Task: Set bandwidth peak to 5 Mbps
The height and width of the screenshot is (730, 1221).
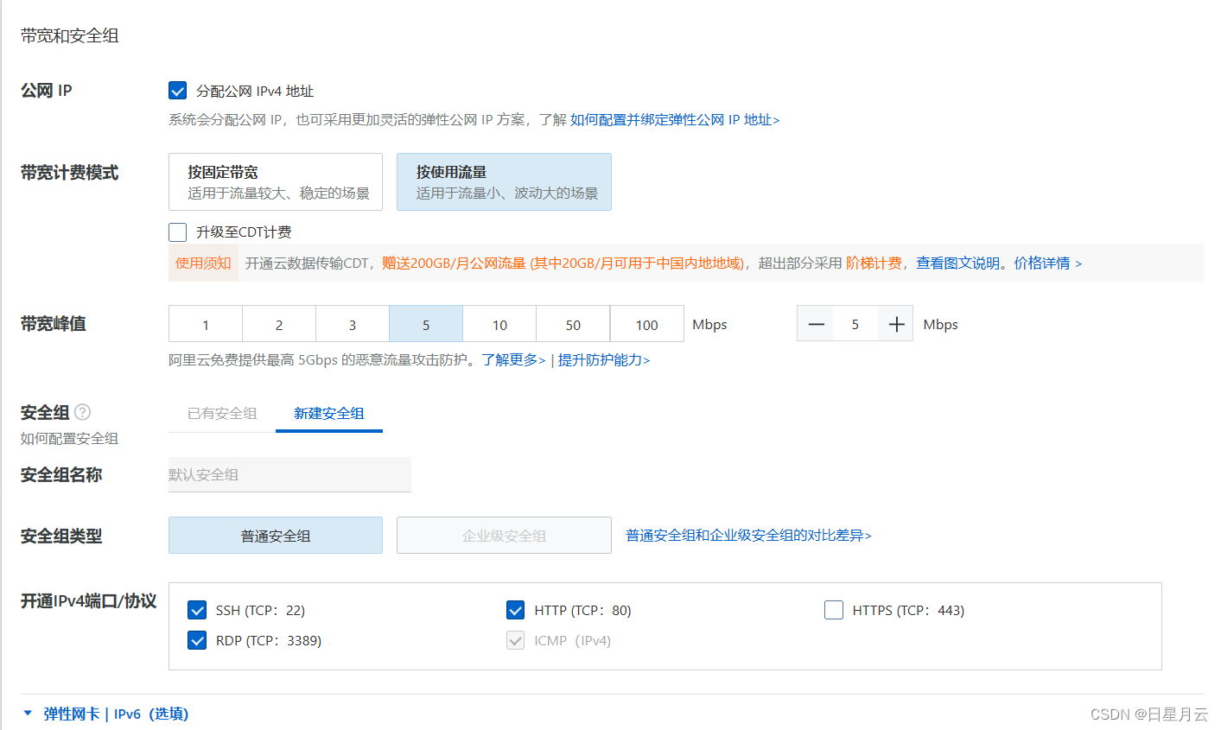Action: pyautogui.click(x=426, y=324)
